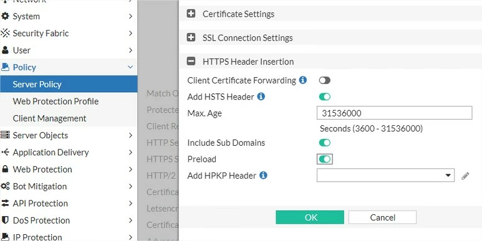Click the Policy icon in sidebar
Viewport: 482px width, 241px height.
5,67
